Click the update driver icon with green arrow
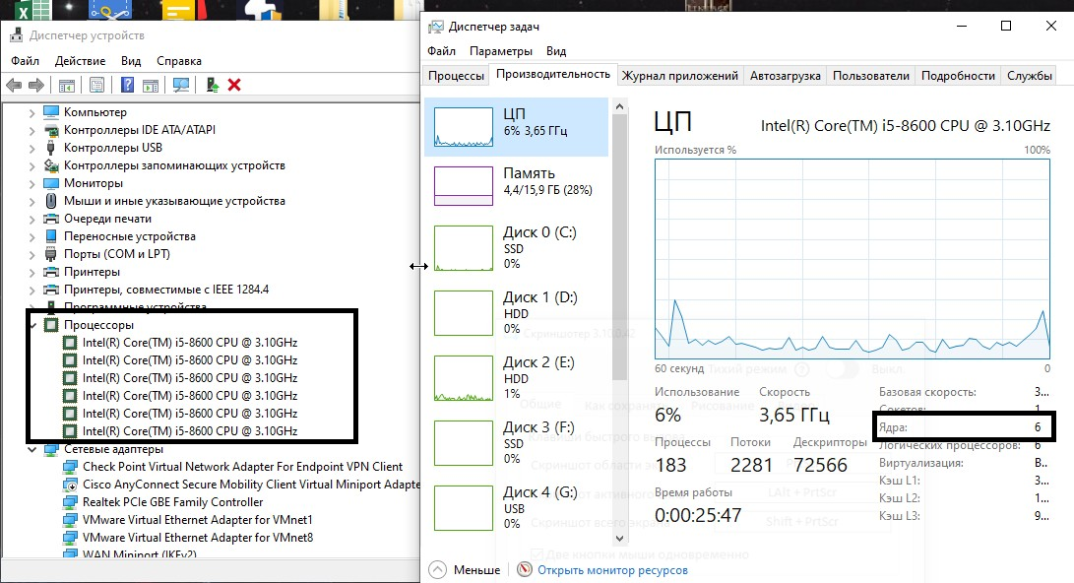1074x583 pixels. tap(213, 85)
